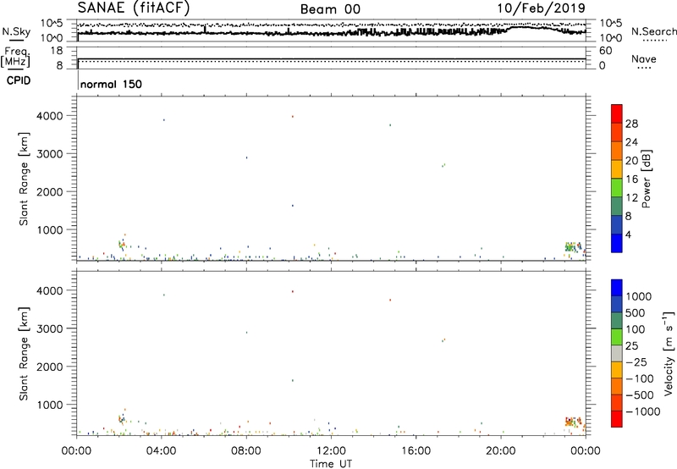677x469 pixels.
Task: Click the 'N.Search' legend label
Action: pyautogui.click(x=653, y=31)
